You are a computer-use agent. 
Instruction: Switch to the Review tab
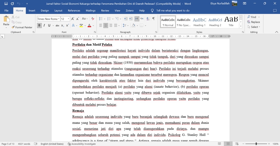105,11
